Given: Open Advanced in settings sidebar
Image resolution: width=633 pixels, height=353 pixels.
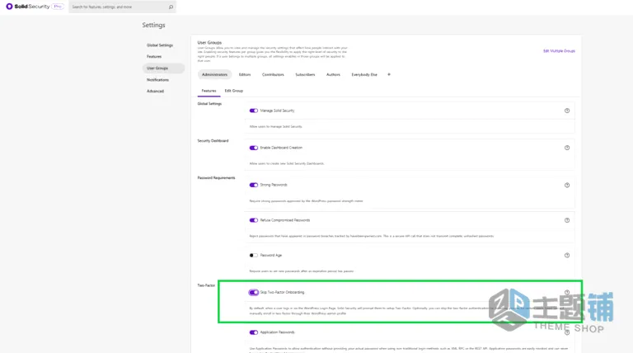Looking at the screenshot, I should [x=156, y=92].
